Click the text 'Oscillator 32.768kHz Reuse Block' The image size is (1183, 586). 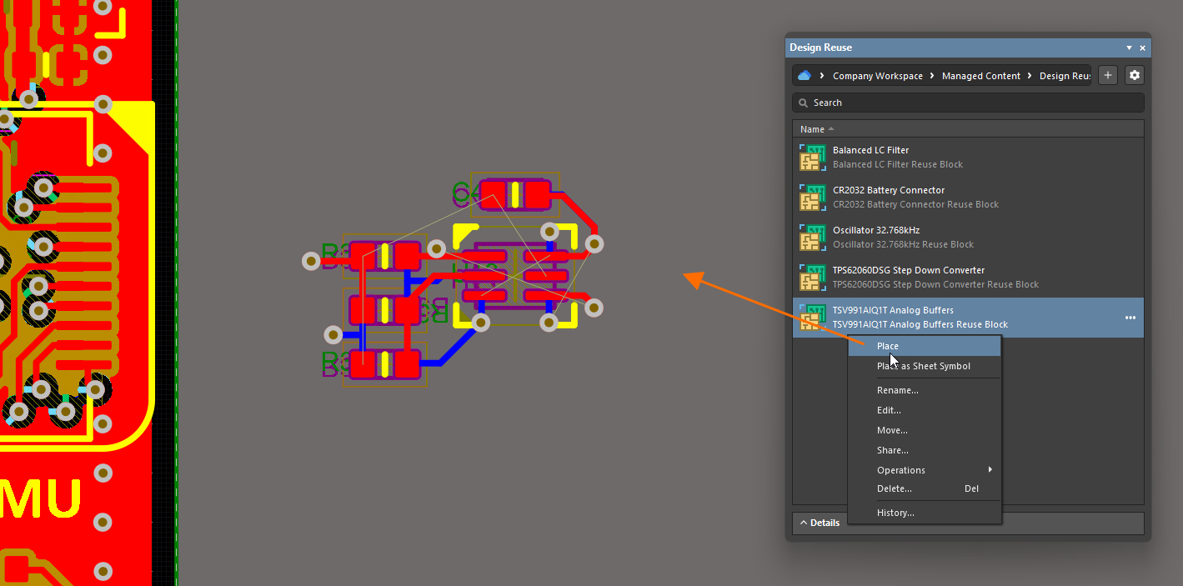[x=903, y=244]
